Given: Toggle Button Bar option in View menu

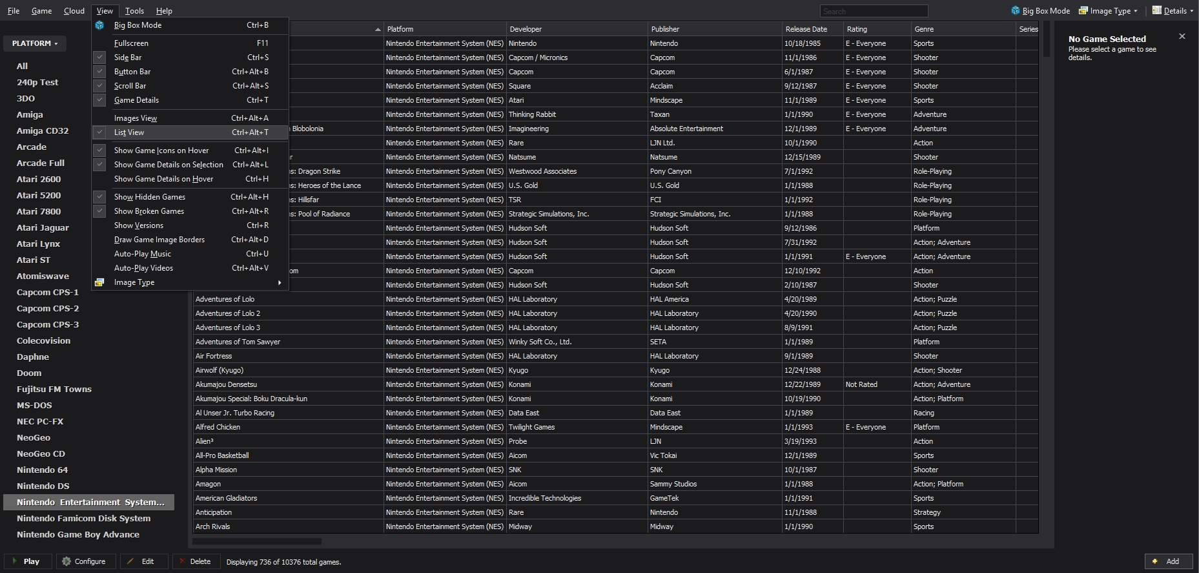Looking at the screenshot, I should click(190, 72).
